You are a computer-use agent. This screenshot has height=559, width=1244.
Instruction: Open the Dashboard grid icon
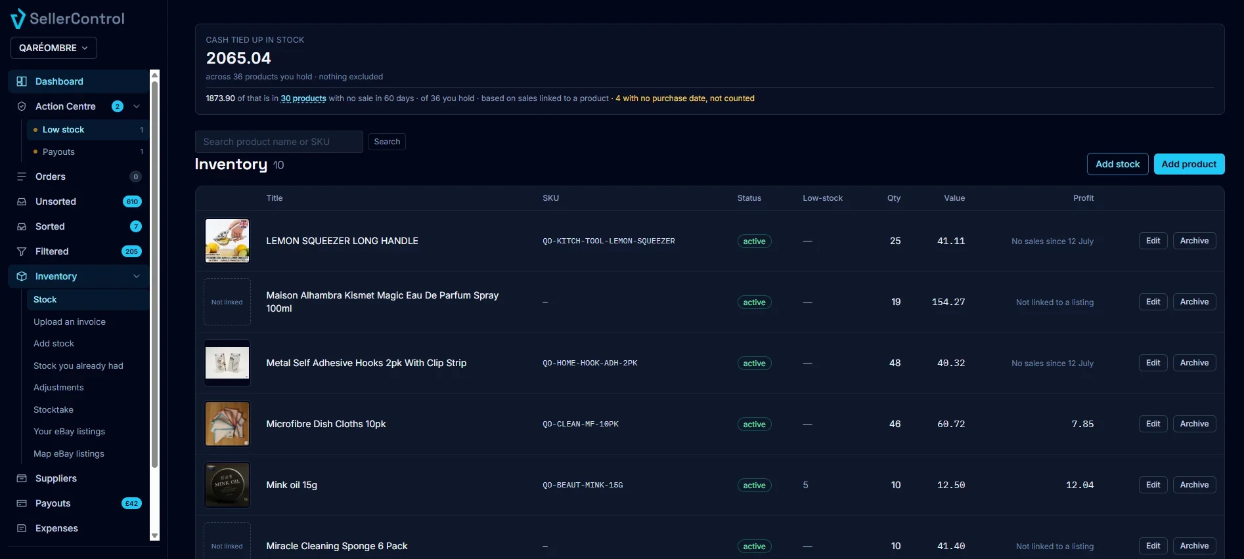[x=22, y=81]
